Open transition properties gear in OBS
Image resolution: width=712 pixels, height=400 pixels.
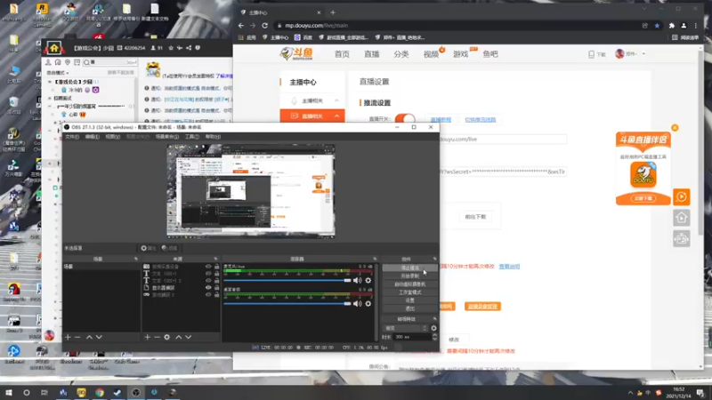point(433,328)
